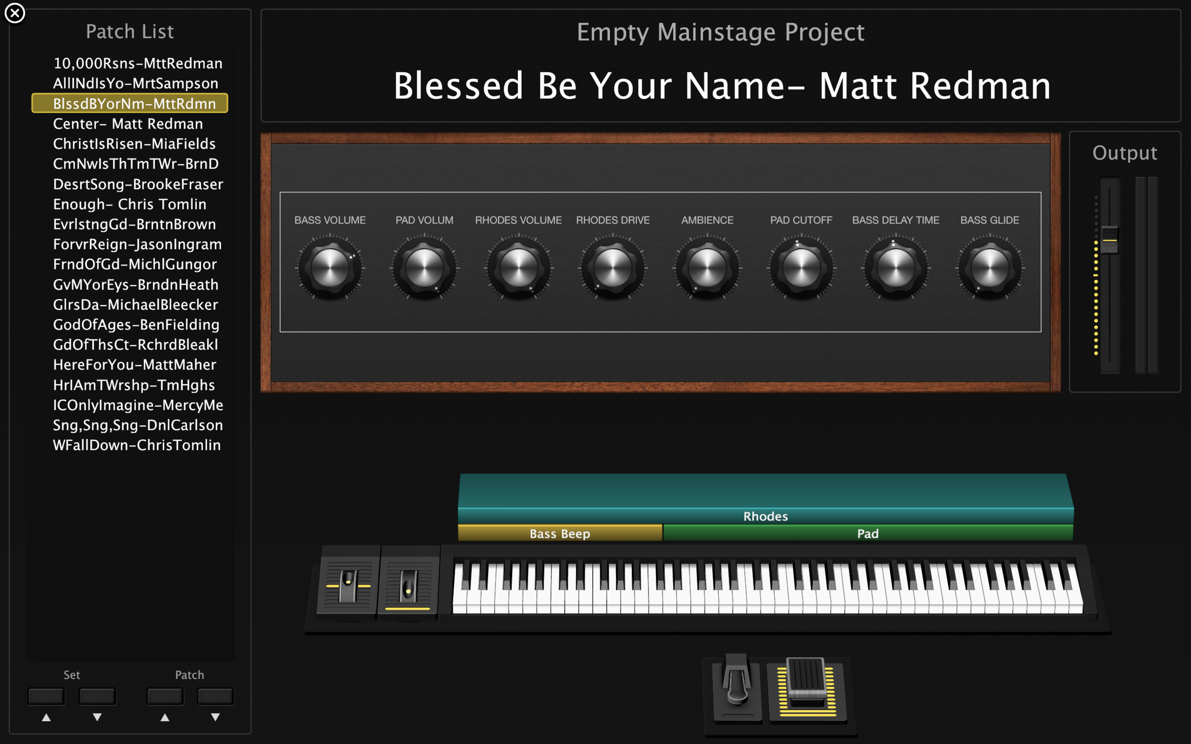This screenshot has width=1191, height=744.
Task: Go to next patch with down arrow
Action: [215, 717]
